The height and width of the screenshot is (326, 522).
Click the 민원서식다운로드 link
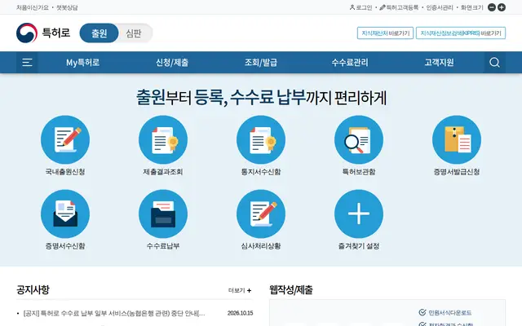click(445, 313)
